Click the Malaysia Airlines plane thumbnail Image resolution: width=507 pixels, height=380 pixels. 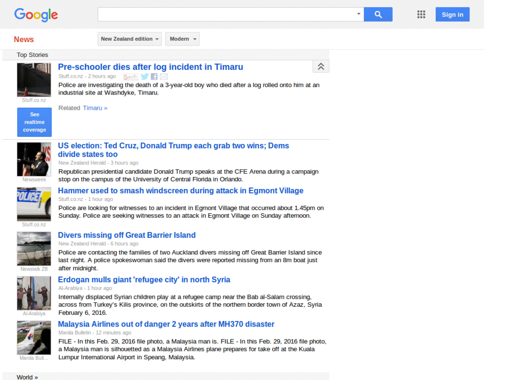tap(34, 337)
